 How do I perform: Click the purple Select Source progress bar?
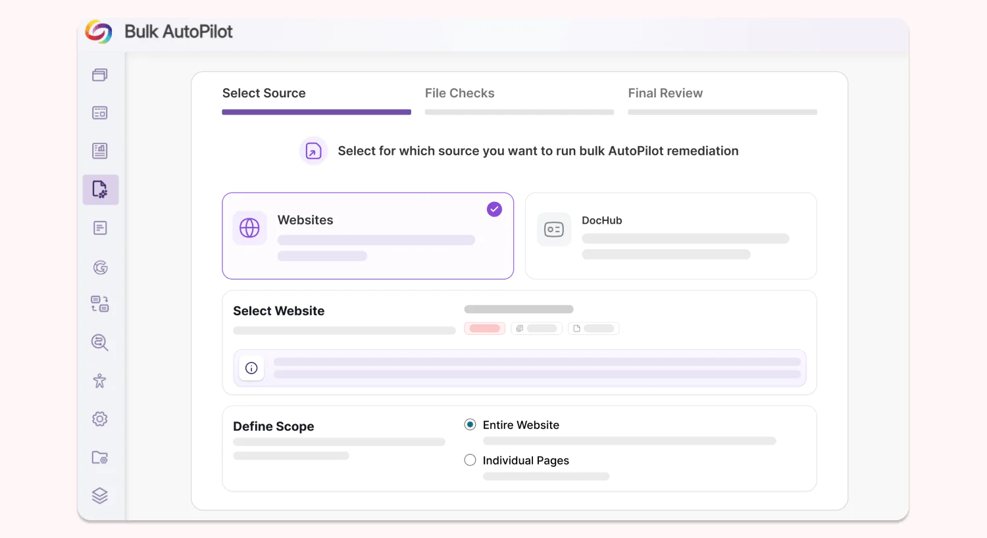(x=316, y=112)
